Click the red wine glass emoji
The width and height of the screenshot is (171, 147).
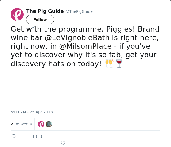(x=119, y=63)
